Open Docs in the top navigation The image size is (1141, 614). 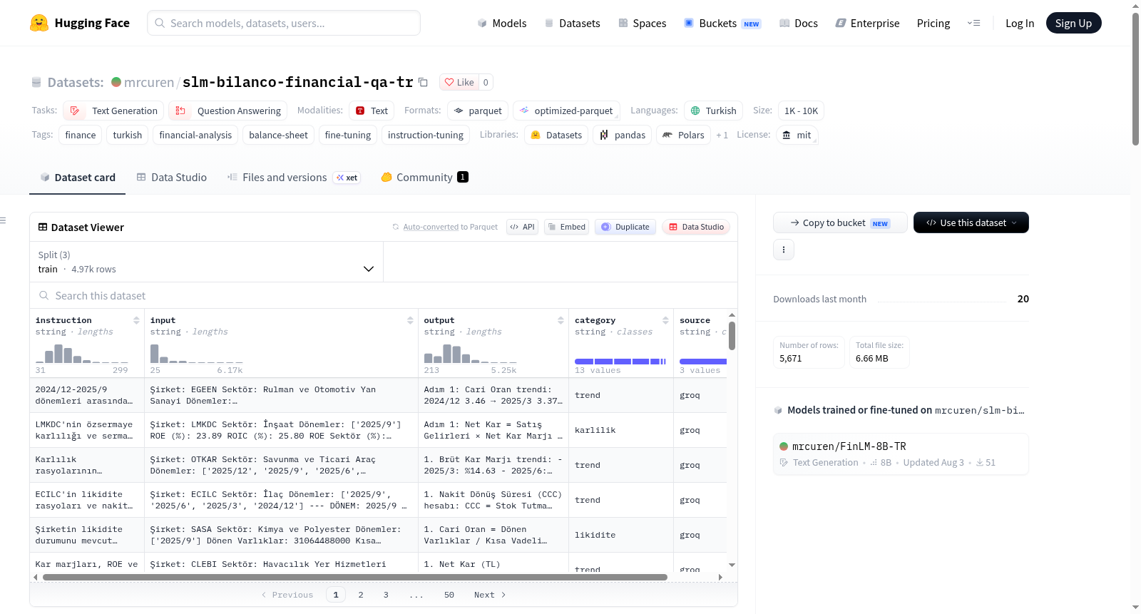coord(798,23)
